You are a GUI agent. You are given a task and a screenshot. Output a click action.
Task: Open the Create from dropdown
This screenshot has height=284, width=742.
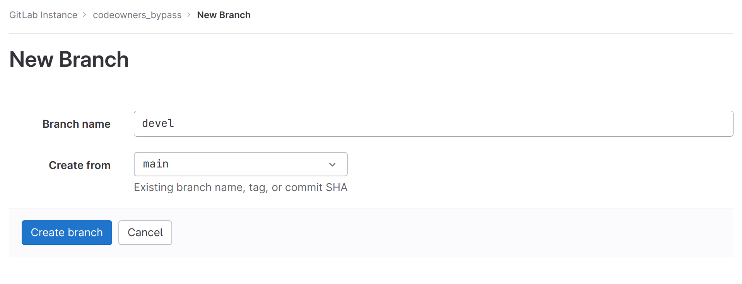240,164
